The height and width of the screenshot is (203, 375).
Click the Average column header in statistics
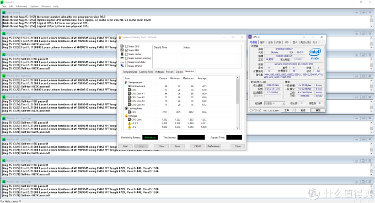(x=202, y=78)
